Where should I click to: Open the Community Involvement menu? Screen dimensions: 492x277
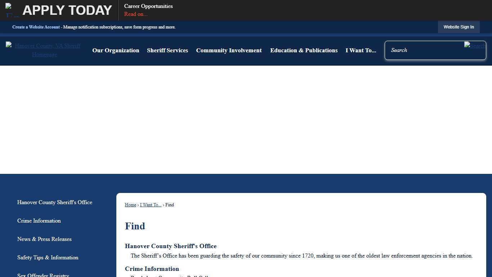coord(229,50)
